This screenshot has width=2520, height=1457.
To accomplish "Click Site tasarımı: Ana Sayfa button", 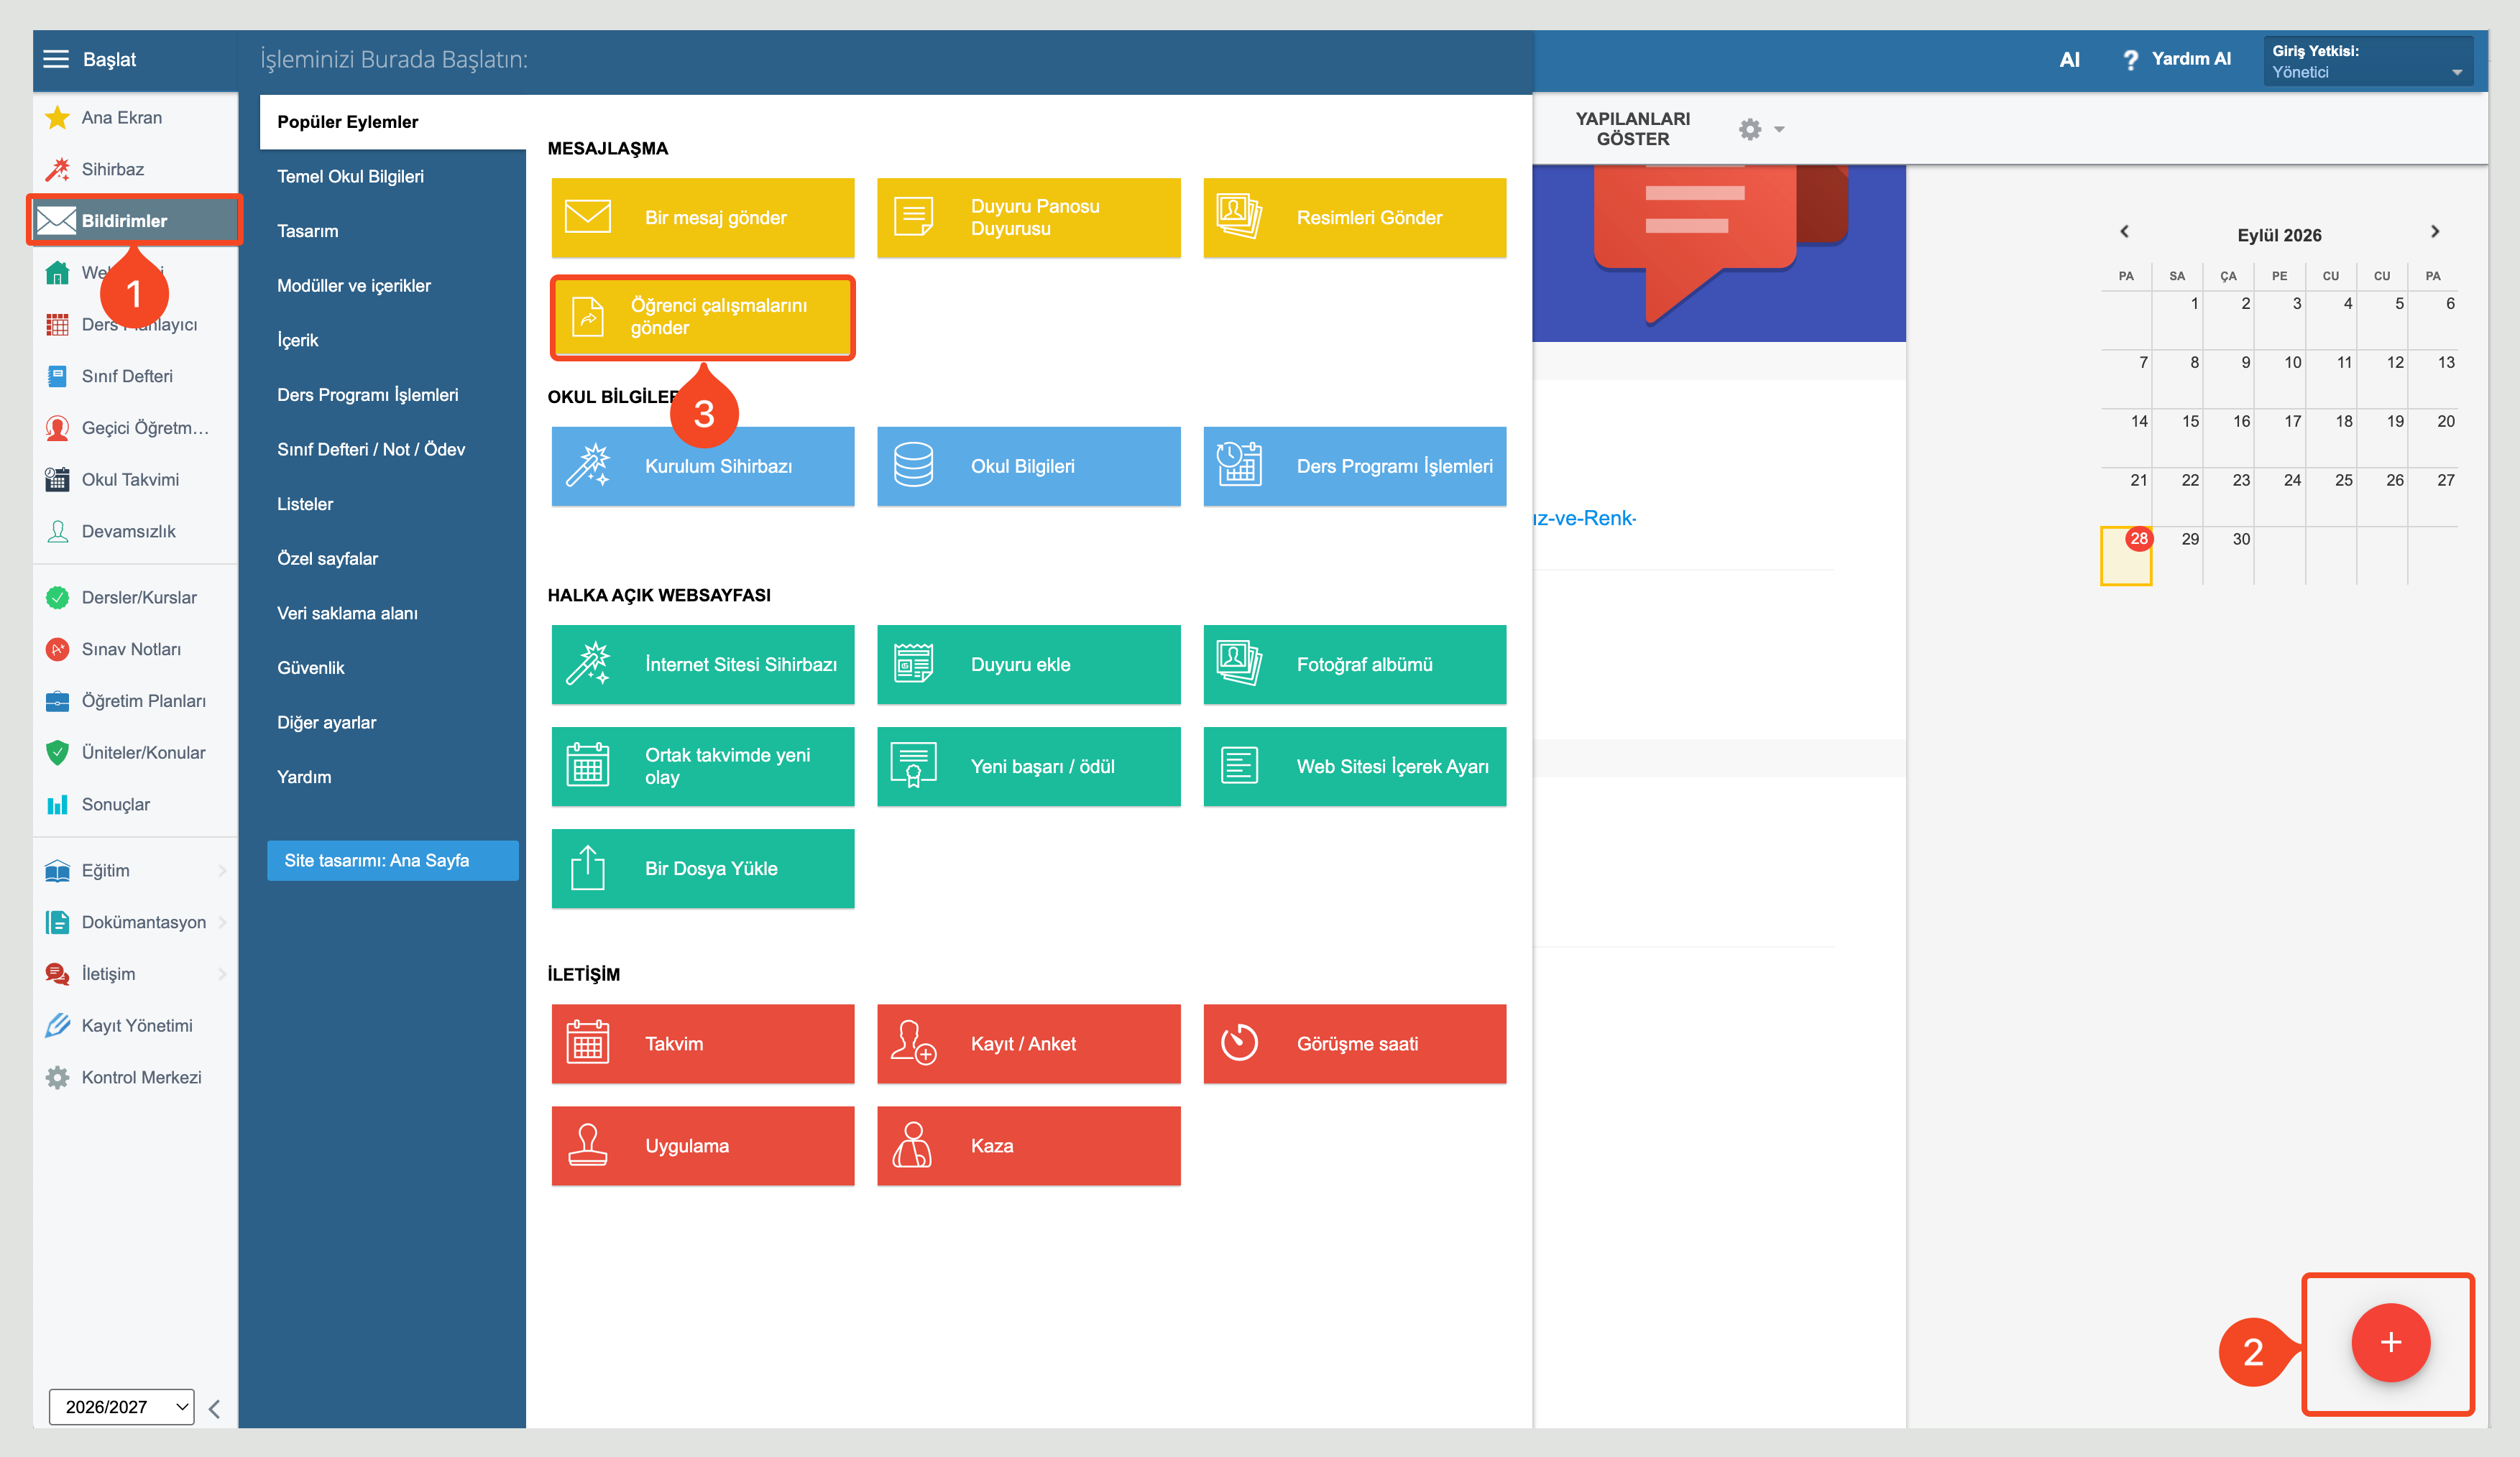I will point(392,861).
